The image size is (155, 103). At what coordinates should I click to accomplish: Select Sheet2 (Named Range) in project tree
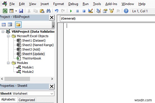click(x=38, y=45)
